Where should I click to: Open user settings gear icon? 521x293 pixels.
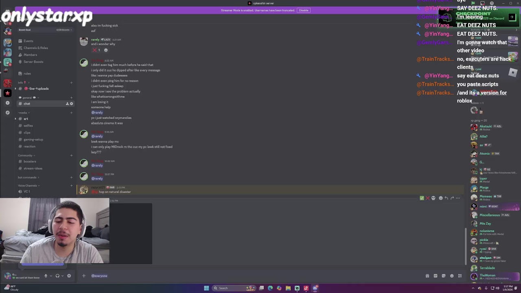click(69, 276)
